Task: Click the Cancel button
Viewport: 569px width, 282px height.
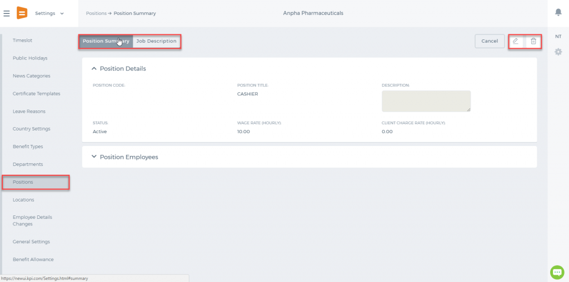Action: pyautogui.click(x=490, y=41)
